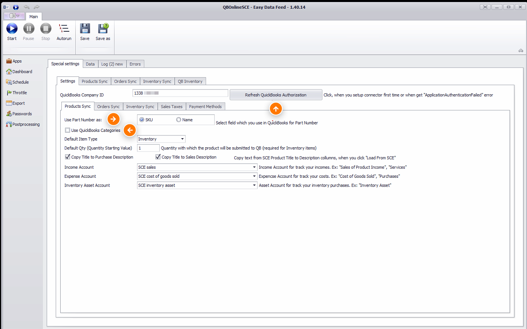
Task: Click Refresh QuickBooks Authorization button
Action: tap(276, 95)
